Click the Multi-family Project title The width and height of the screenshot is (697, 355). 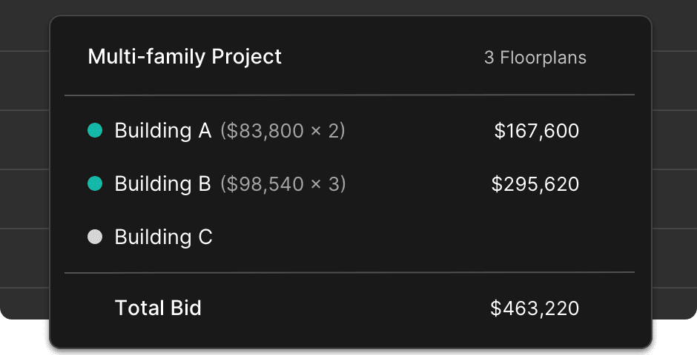185,57
